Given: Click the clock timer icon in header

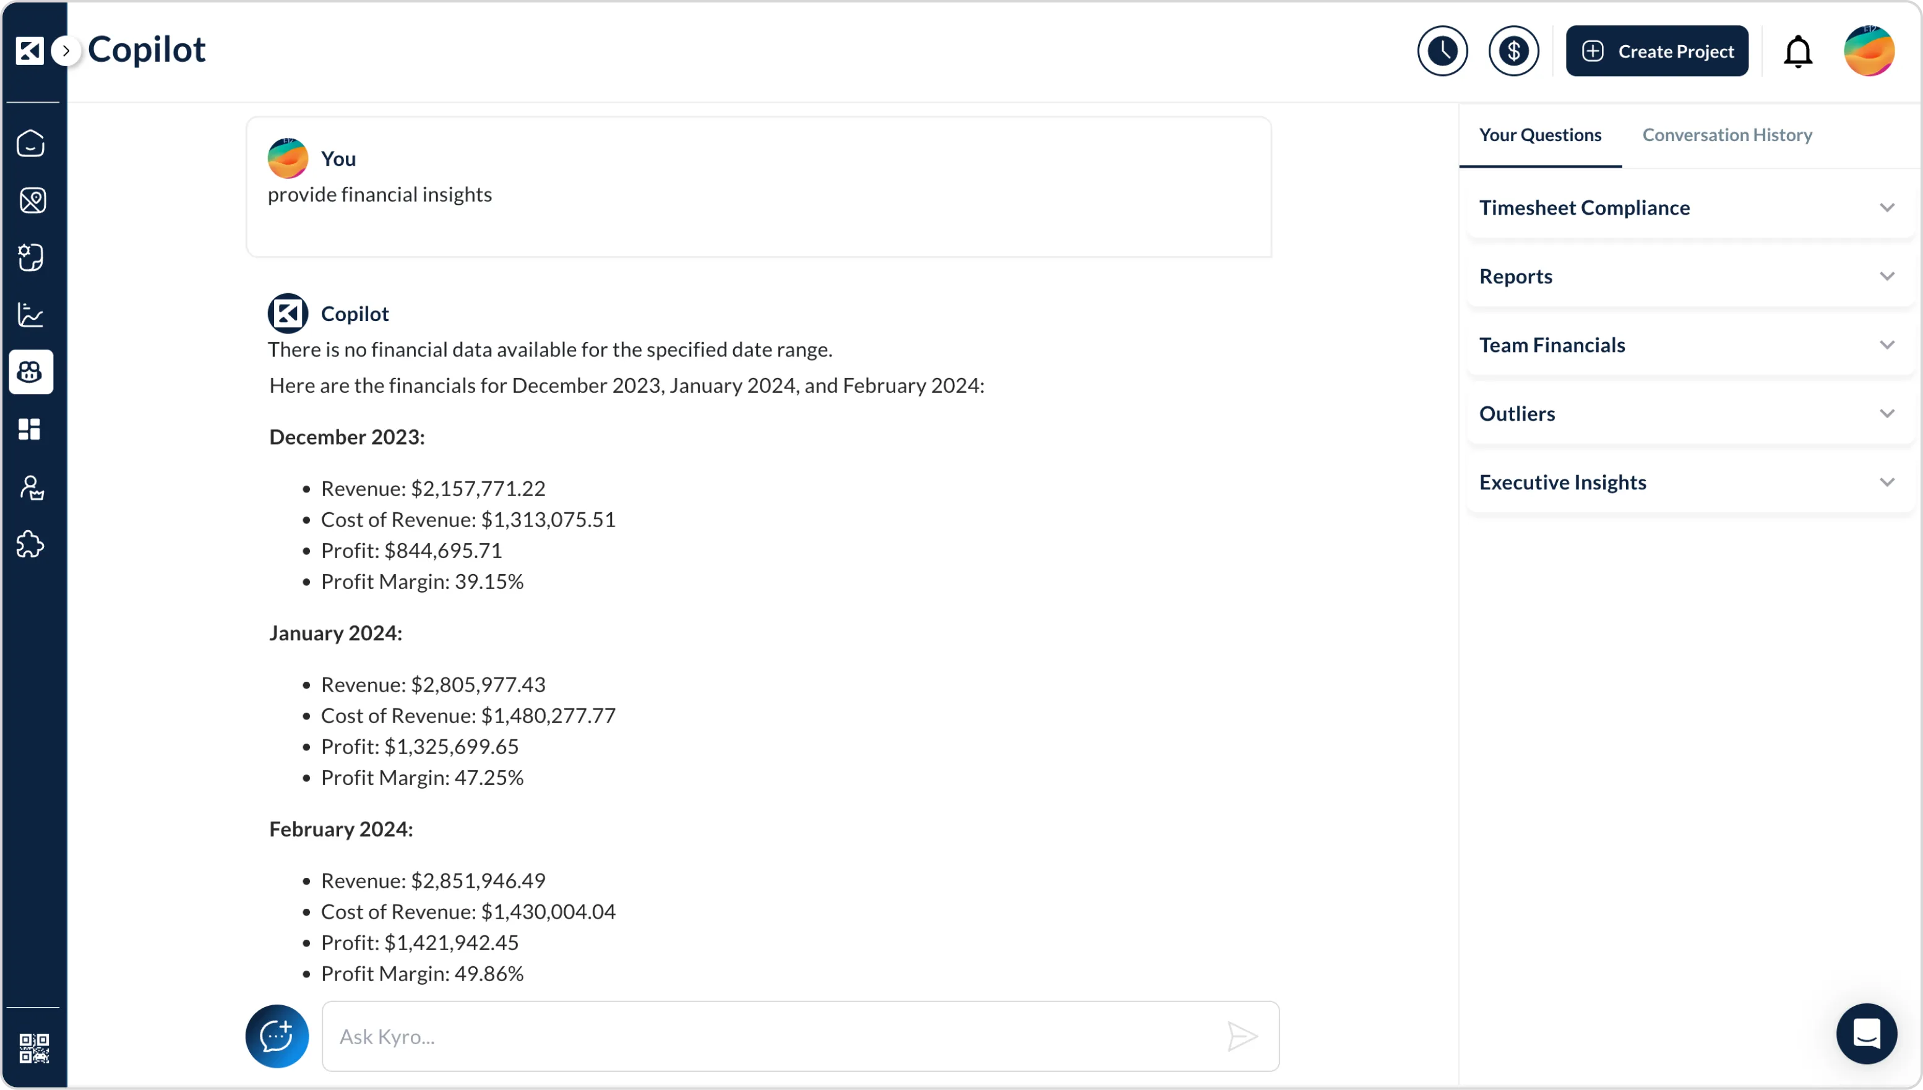Looking at the screenshot, I should [x=1442, y=51].
